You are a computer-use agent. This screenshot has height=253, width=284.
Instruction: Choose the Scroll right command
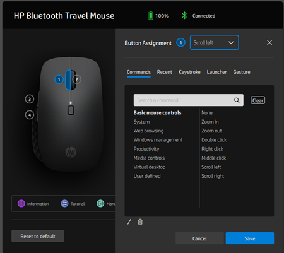(x=213, y=176)
